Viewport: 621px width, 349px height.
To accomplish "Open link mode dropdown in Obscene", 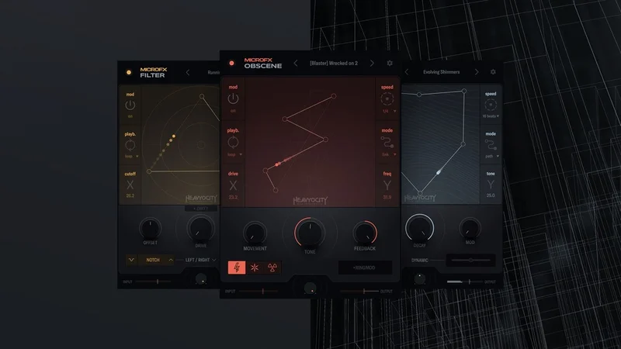I will coord(389,154).
